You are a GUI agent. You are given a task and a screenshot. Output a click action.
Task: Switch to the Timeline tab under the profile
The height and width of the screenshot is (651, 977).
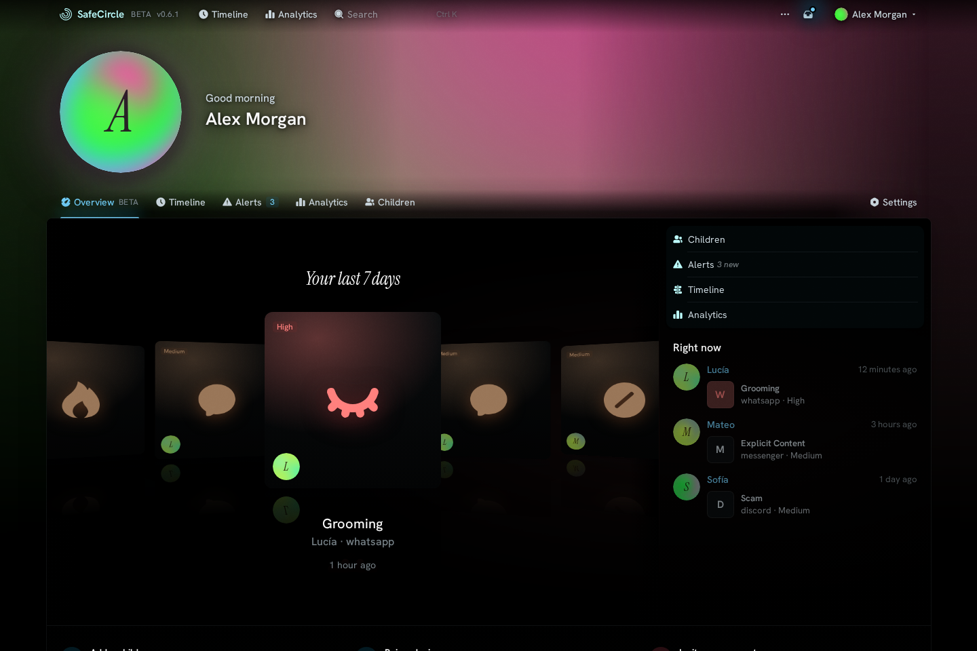[180, 202]
